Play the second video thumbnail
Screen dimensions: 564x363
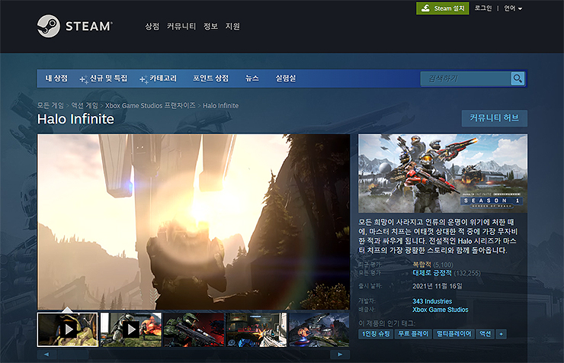tap(131, 329)
